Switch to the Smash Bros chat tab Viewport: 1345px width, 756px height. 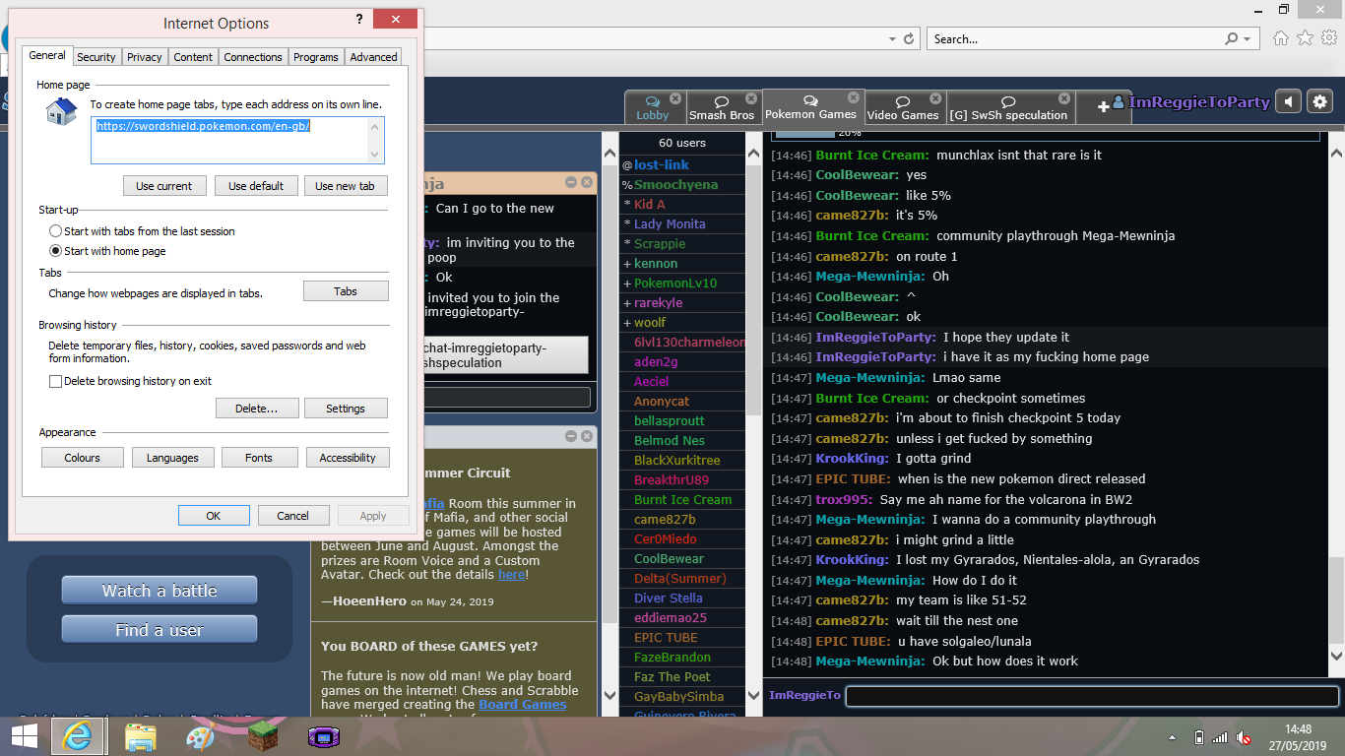[x=722, y=107]
